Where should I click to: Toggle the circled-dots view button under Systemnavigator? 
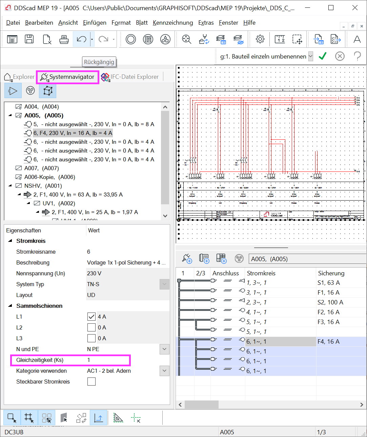30,91
